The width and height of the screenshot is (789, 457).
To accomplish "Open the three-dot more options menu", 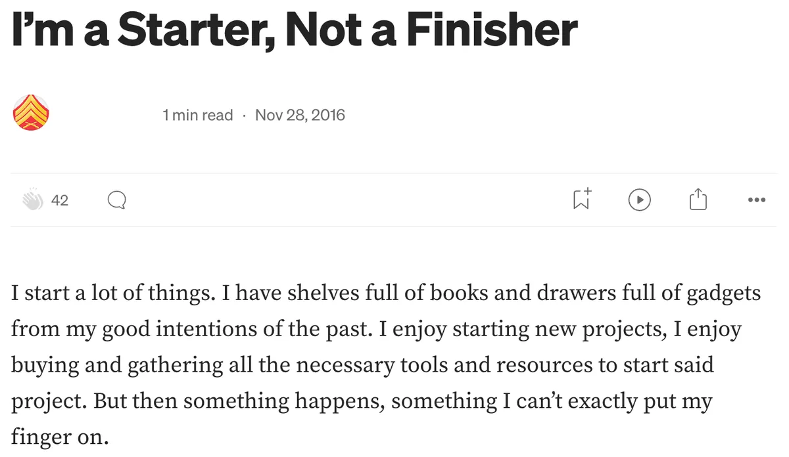I will point(756,200).
